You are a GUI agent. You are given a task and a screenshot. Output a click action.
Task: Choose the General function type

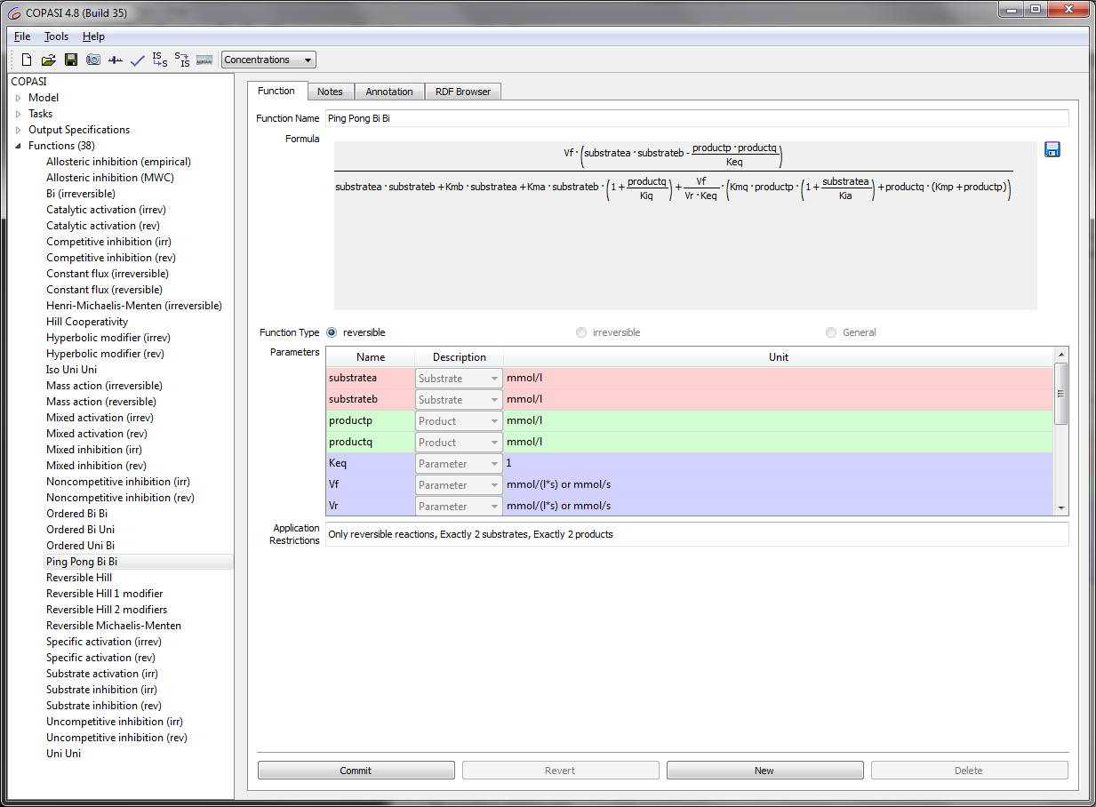click(831, 332)
